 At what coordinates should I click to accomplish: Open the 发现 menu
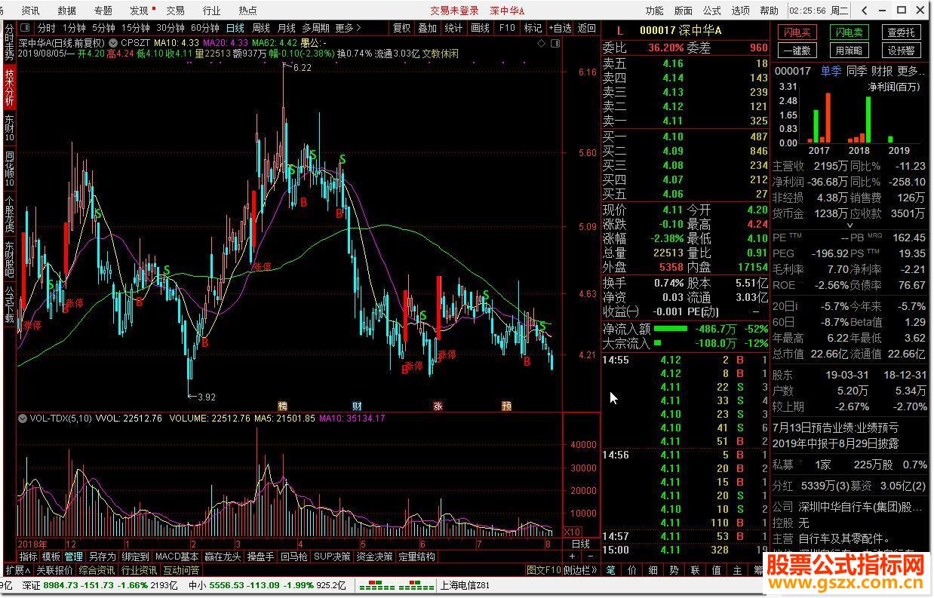click(139, 11)
